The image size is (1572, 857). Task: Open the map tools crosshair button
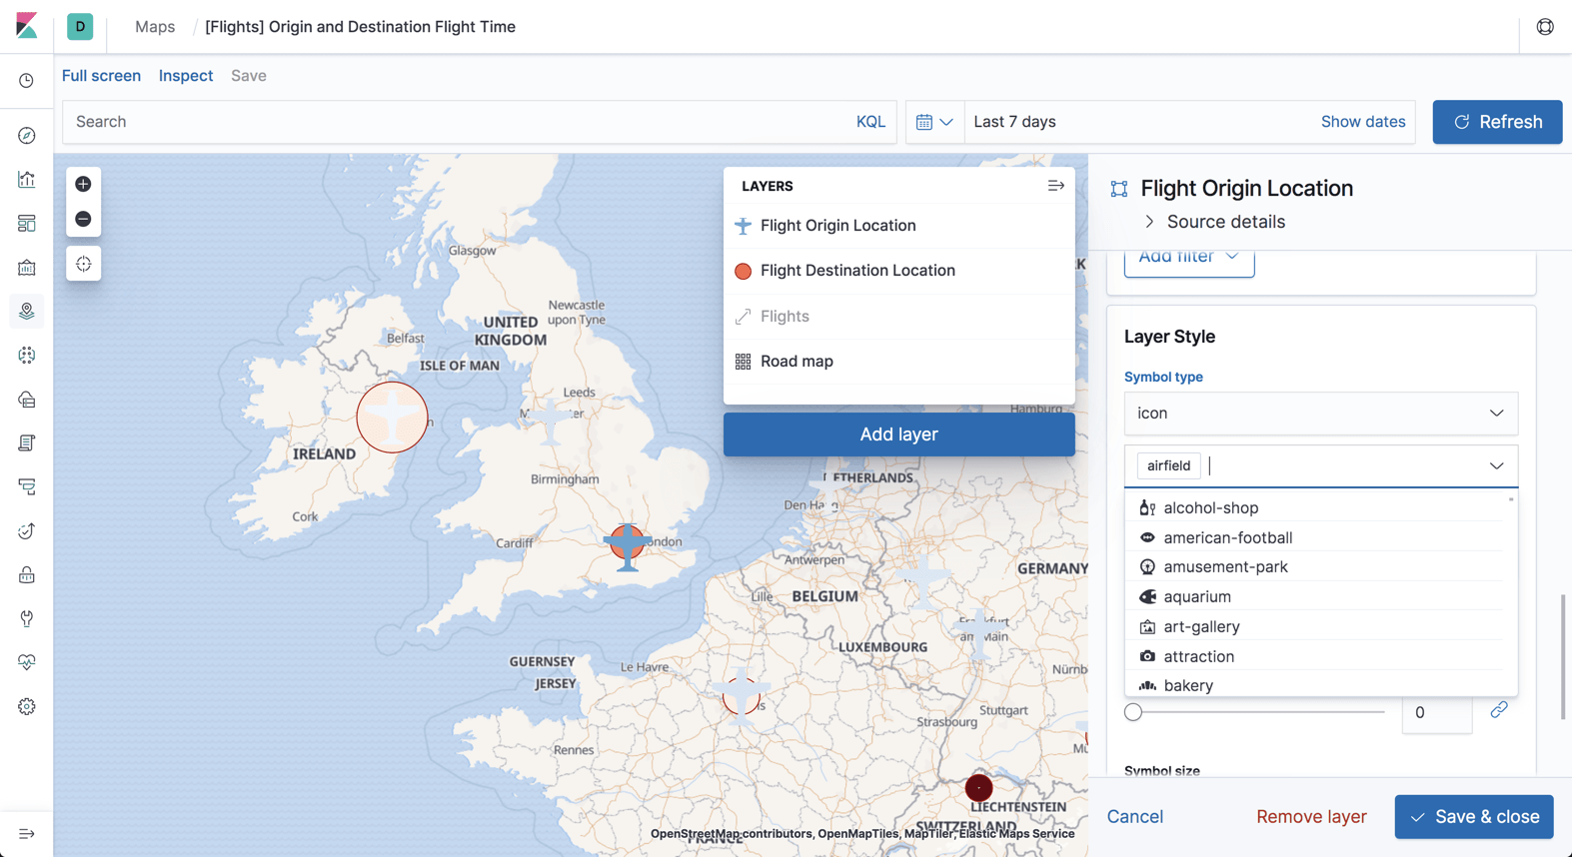coord(83,264)
